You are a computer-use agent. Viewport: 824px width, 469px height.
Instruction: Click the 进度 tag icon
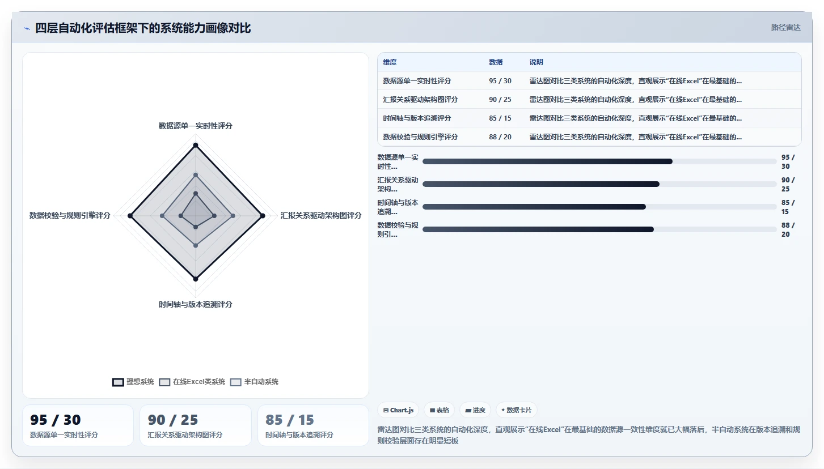(468, 410)
